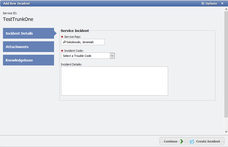The height and width of the screenshot is (147, 228).
Task: Close the Add New Incident dialog
Action: (222, 3)
